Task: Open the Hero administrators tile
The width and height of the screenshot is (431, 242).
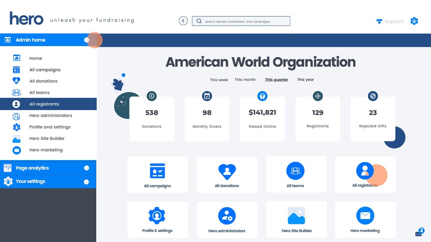Action: pos(227,220)
